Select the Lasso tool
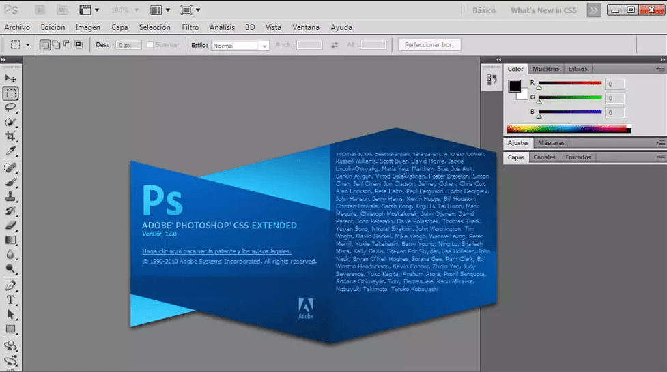Viewport: 667px width, 372px height. click(x=11, y=108)
